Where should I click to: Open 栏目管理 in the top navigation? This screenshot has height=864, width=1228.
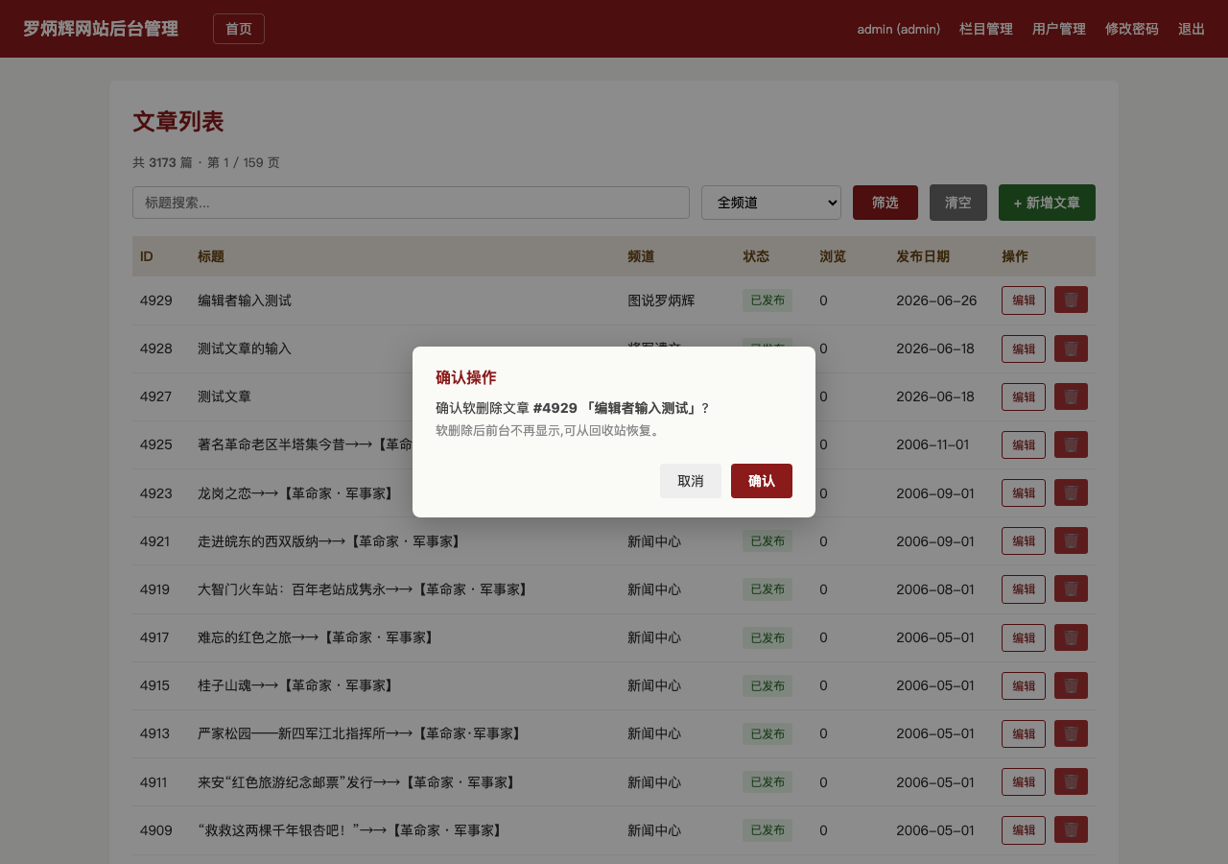pos(986,29)
